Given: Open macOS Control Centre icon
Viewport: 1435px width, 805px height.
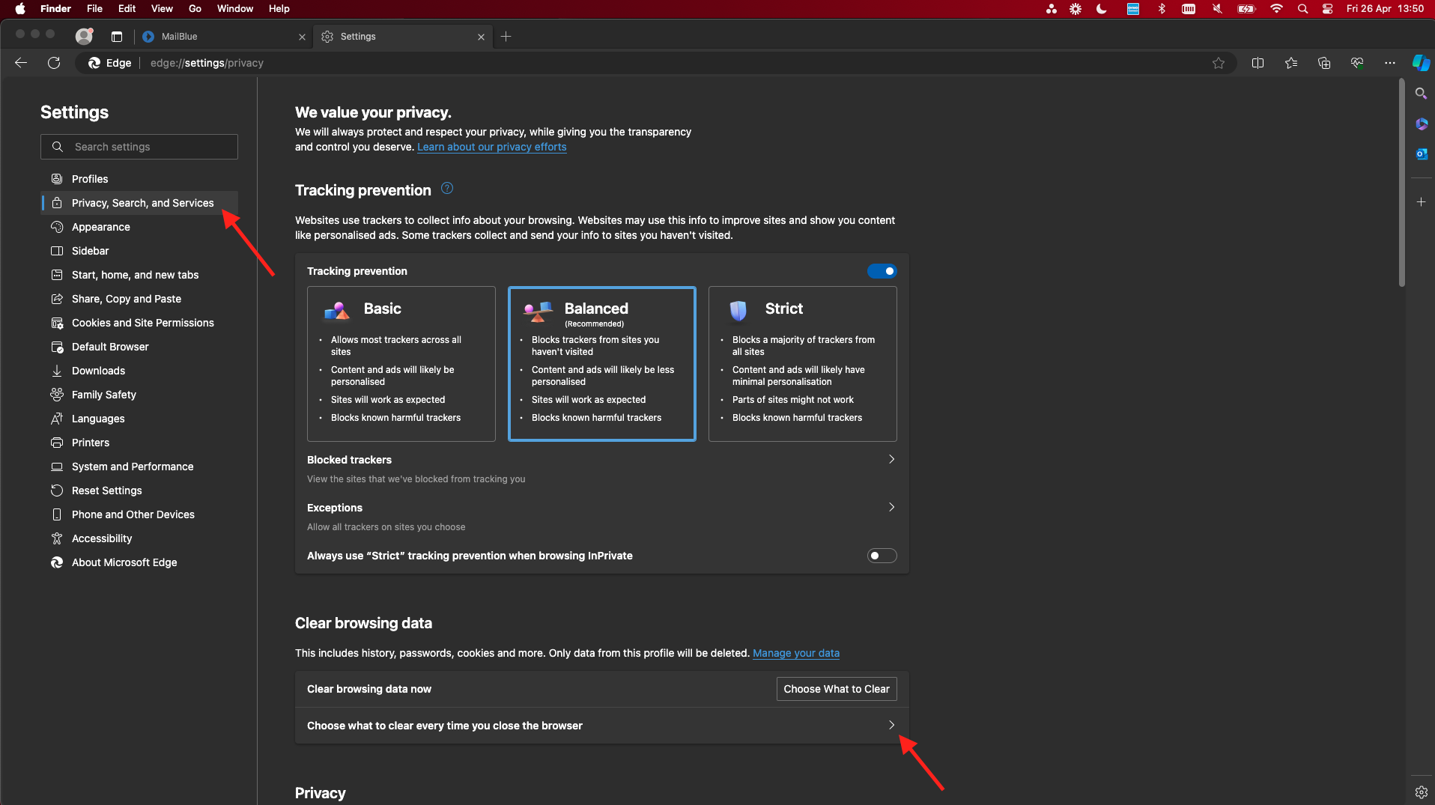Looking at the screenshot, I should pos(1327,9).
